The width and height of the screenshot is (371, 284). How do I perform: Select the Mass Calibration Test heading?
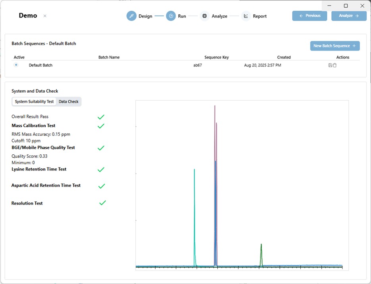[x=33, y=126]
